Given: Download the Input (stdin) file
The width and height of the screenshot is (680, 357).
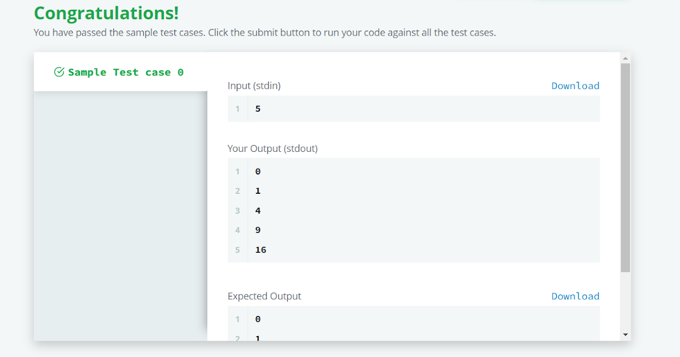Looking at the screenshot, I should tap(575, 86).
